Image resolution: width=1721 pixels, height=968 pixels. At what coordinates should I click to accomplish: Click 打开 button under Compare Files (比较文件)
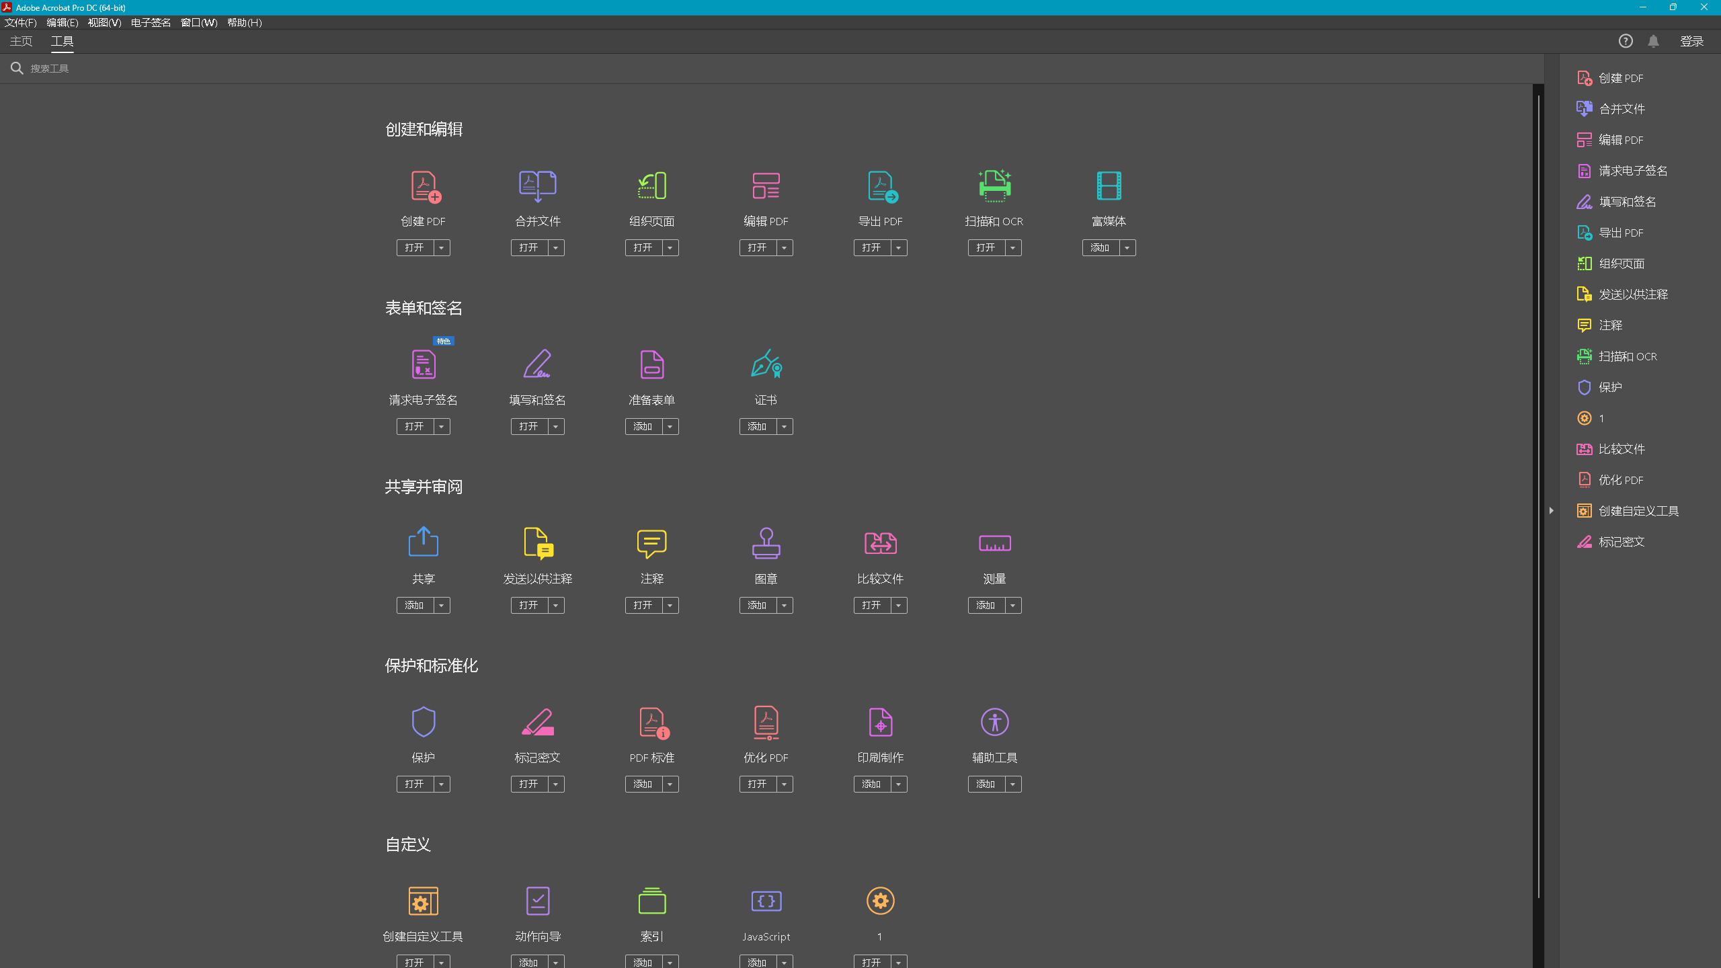pyautogui.click(x=871, y=606)
